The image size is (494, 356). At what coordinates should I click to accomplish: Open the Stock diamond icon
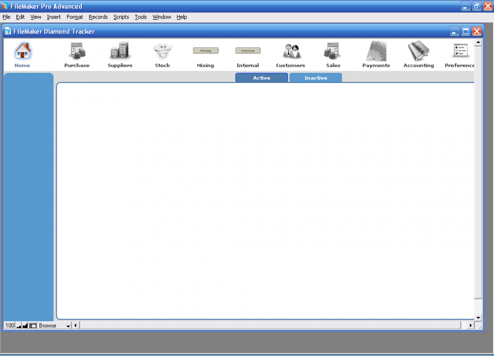click(x=163, y=51)
